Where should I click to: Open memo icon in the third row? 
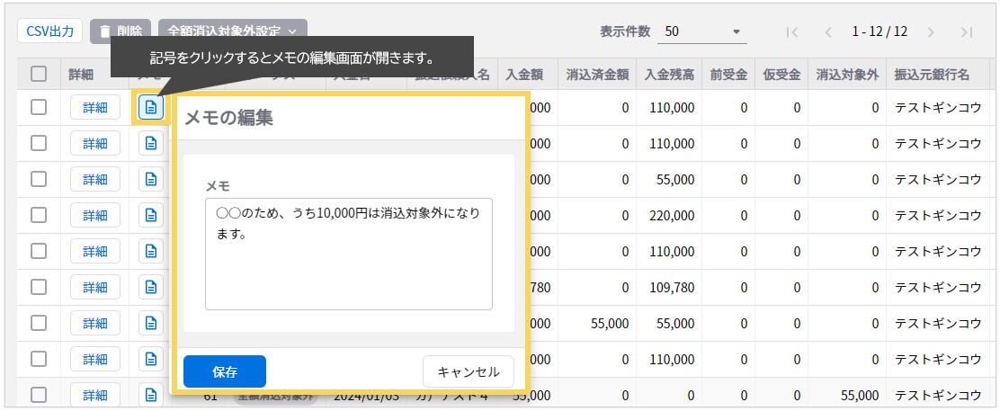(x=151, y=180)
